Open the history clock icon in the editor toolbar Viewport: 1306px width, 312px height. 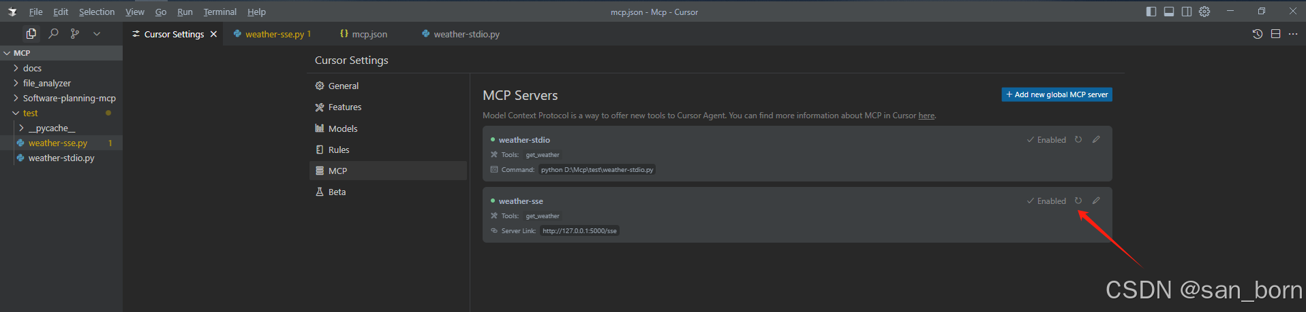pos(1258,34)
